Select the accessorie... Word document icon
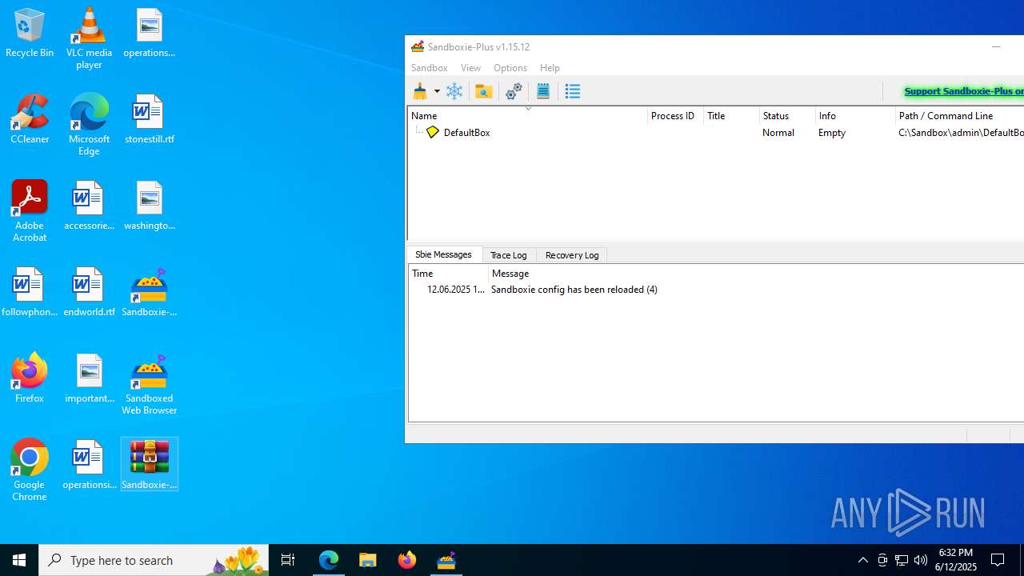The image size is (1024, 576). coord(89,206)
